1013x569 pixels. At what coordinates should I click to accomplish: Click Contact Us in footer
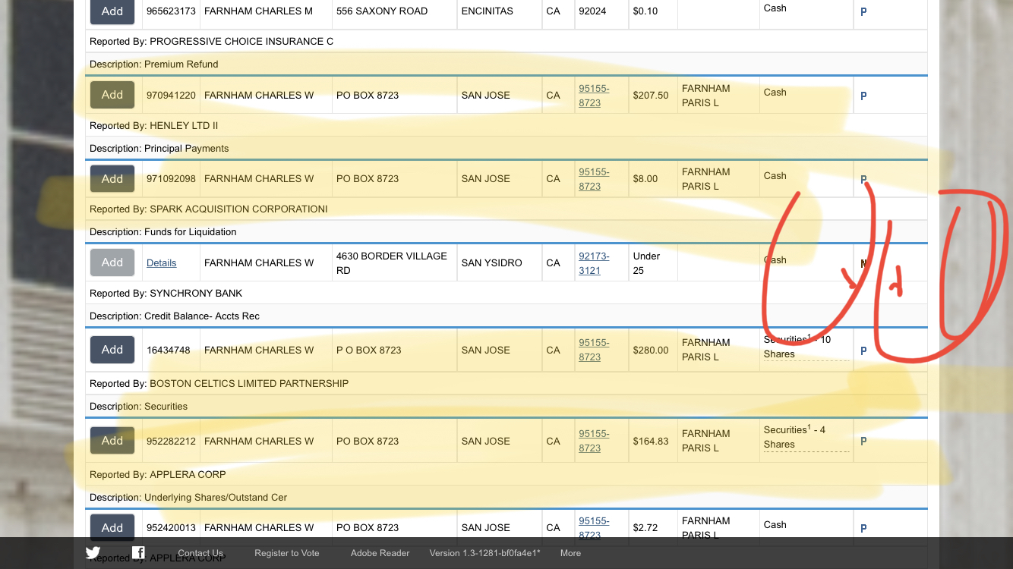pyautogui.click(x=200, y=553)
